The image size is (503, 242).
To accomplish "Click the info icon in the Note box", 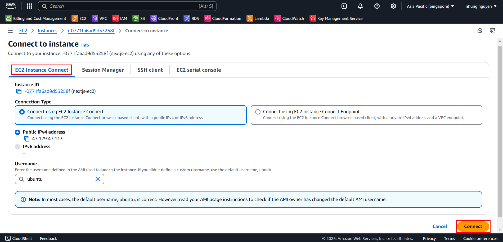I will pyautogui.click(x=23, y=199).
